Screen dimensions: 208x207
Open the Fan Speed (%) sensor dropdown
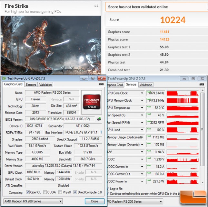point(142,115)
